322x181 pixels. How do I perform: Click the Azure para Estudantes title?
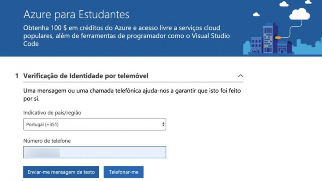click(x=76, y=15)
